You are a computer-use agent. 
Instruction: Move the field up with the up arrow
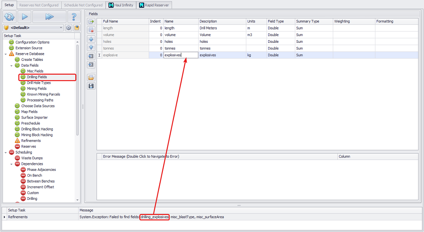coord(91,39)
